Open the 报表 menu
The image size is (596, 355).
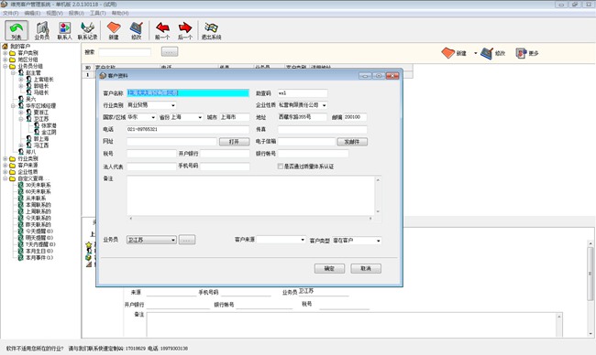[x=76, y=13]
